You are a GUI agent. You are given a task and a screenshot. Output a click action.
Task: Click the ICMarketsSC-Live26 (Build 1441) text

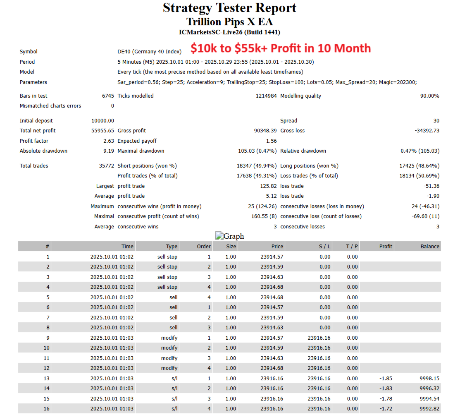point(230,32)
